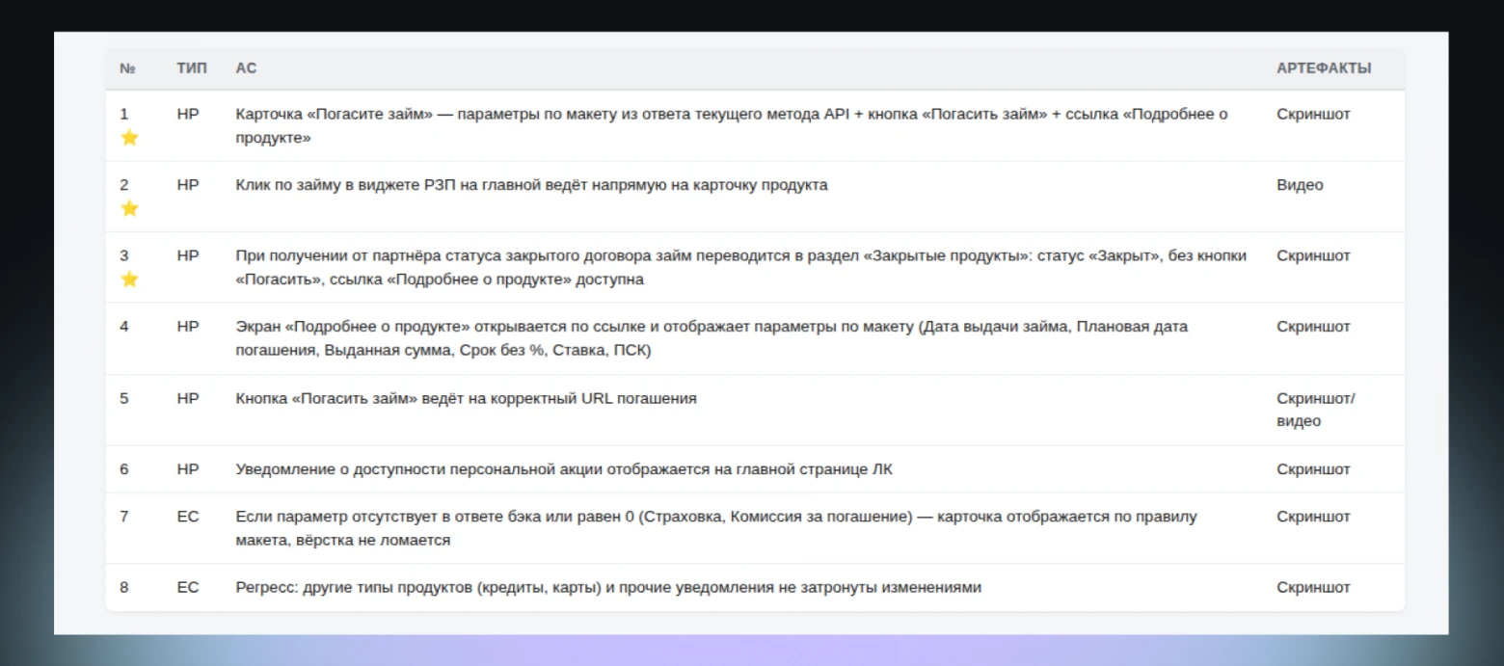The image size is (1504, 666).
Task: Click the "ЕС" type cell in row 8
Action: 188,587
